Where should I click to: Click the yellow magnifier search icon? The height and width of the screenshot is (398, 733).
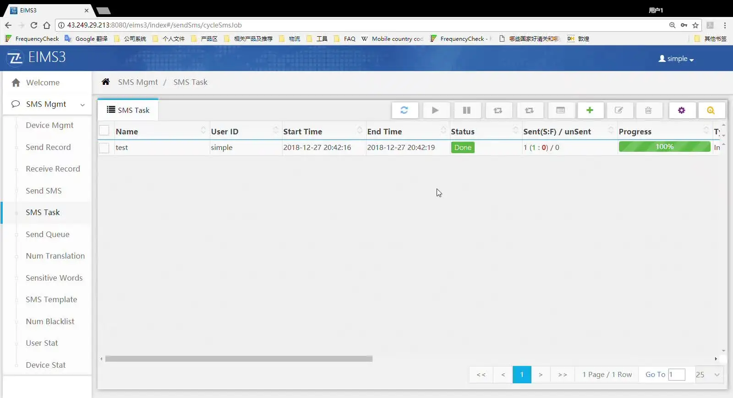711,110
